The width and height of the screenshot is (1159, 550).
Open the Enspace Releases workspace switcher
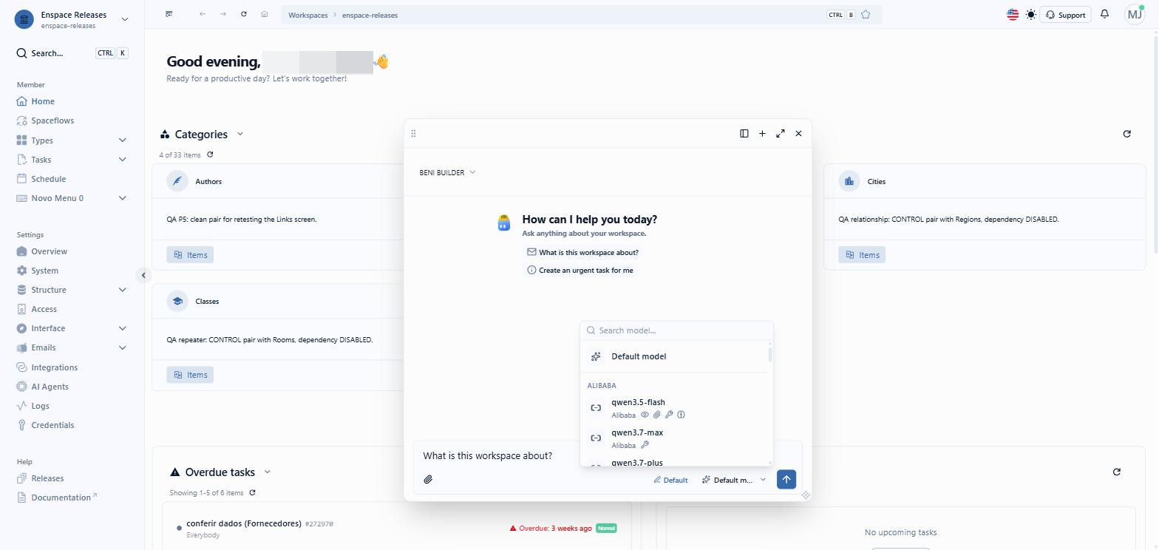[71, 19]
